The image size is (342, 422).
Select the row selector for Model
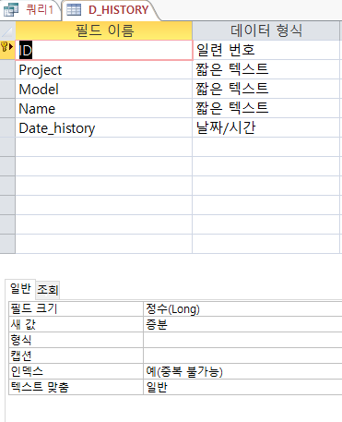[7, 89]
